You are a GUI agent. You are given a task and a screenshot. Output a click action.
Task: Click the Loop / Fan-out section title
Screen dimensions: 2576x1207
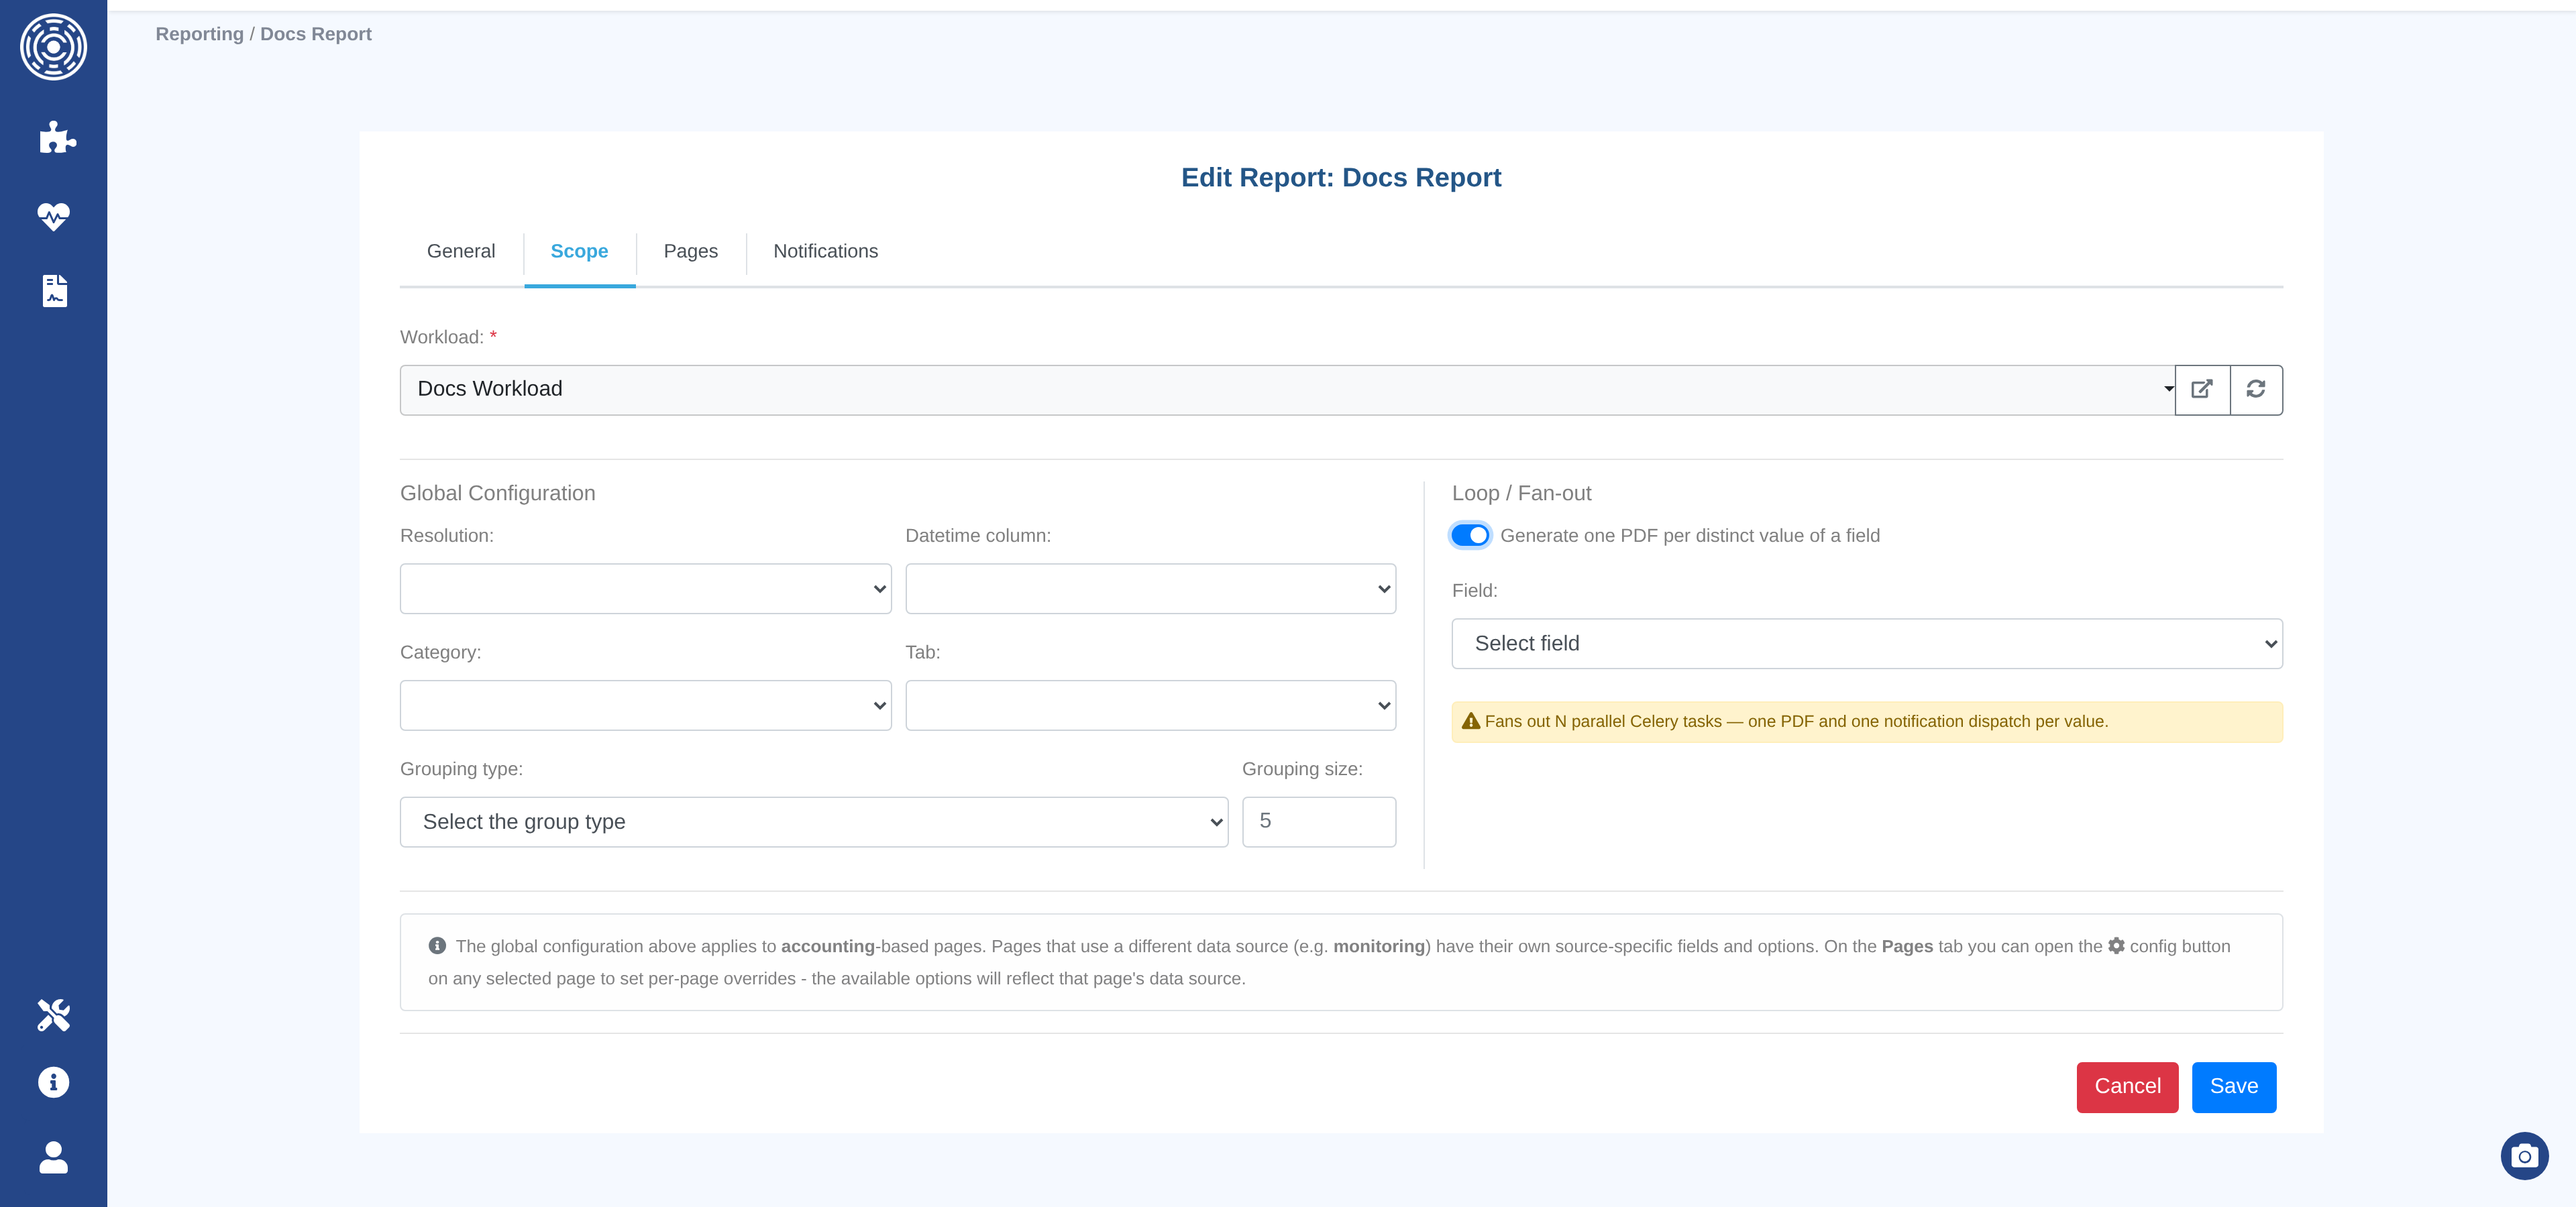(x=1521, y=494)
